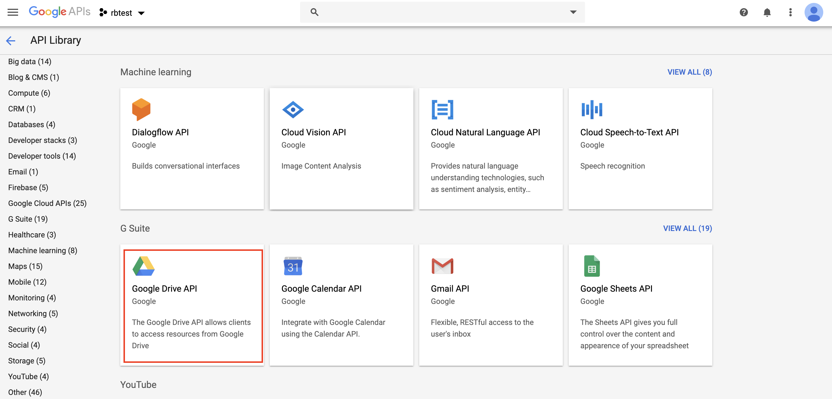
Task: Select Monitoring (4) category
Action: pyautogui.click(x=32, y=298)
